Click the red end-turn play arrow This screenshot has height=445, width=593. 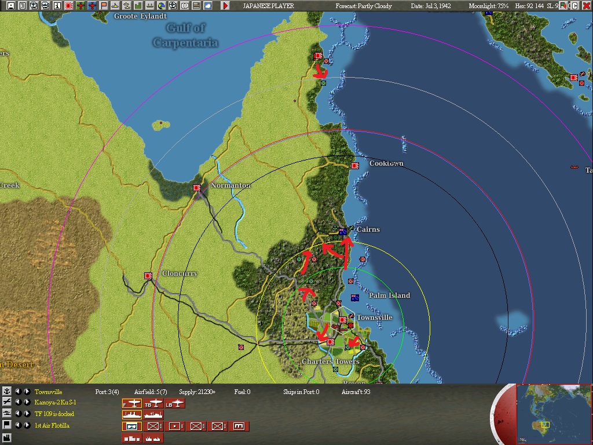225,6
